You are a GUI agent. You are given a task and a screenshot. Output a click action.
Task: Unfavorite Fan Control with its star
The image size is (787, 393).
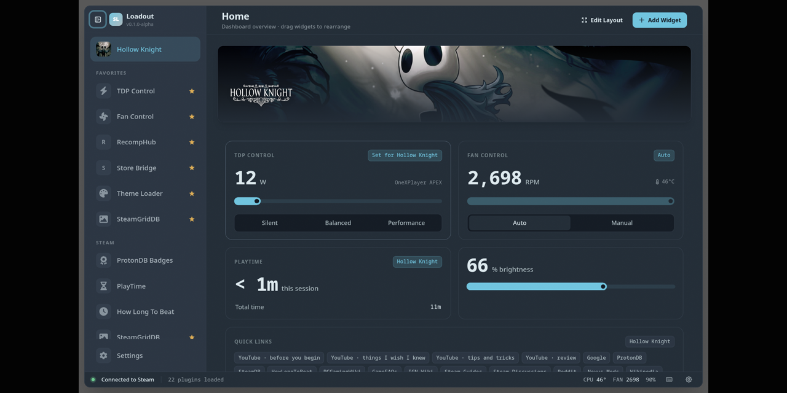coord(192,117)
